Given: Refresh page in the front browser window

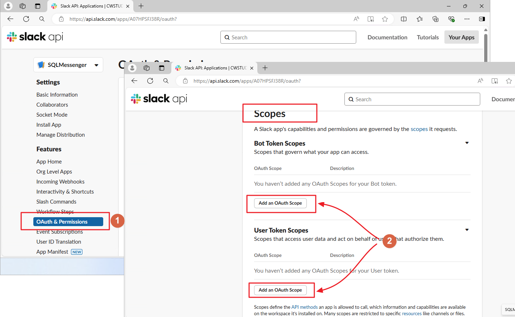Looking at the screenshot, I should pos(150,81).
